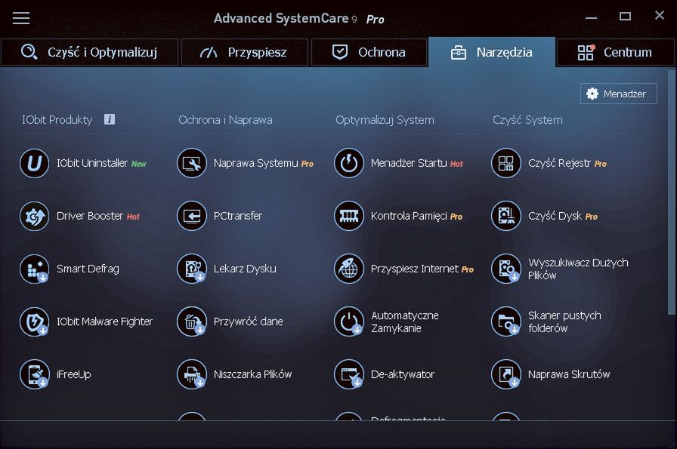This screenshot has width=677, height=449.
Task: Click the Naprawa Systemu text label
Action: click(255, 163)
